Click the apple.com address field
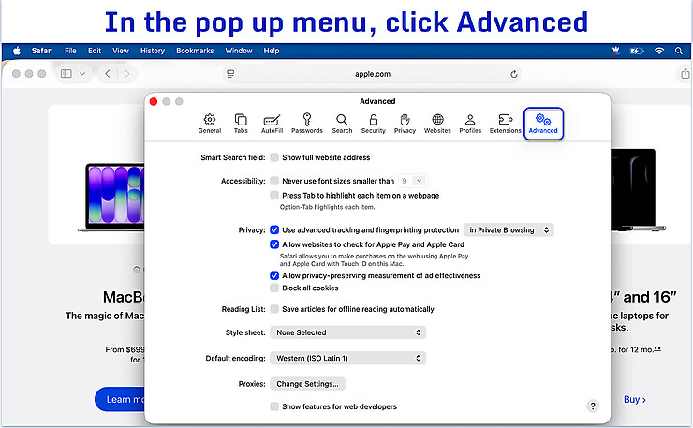Screen dimensions: 693x428 [373, 74]
